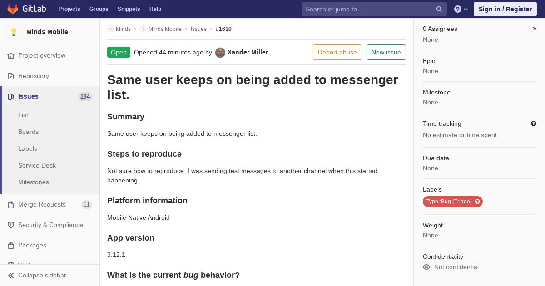
Task: Click the Issues count badge 194
Action: click(85, 96)
